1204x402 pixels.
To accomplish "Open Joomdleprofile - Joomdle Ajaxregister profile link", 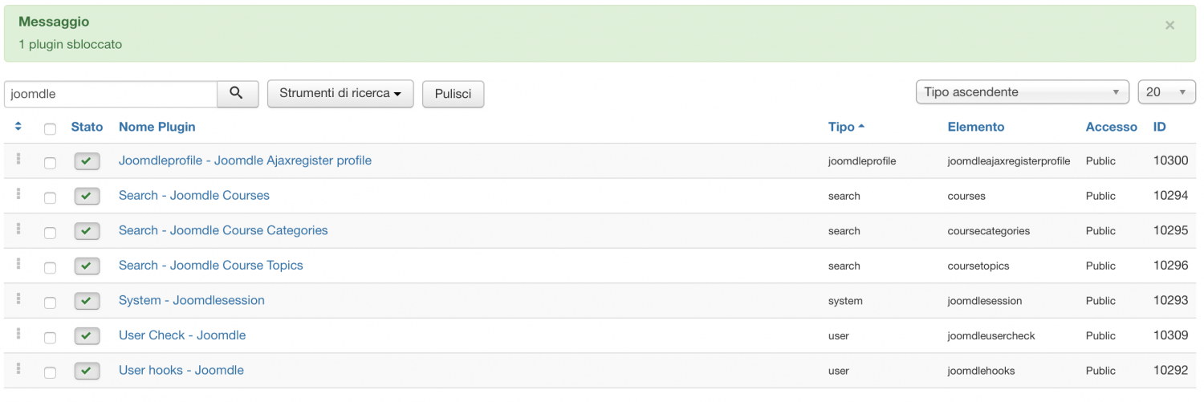I will (x=245, y=160).
